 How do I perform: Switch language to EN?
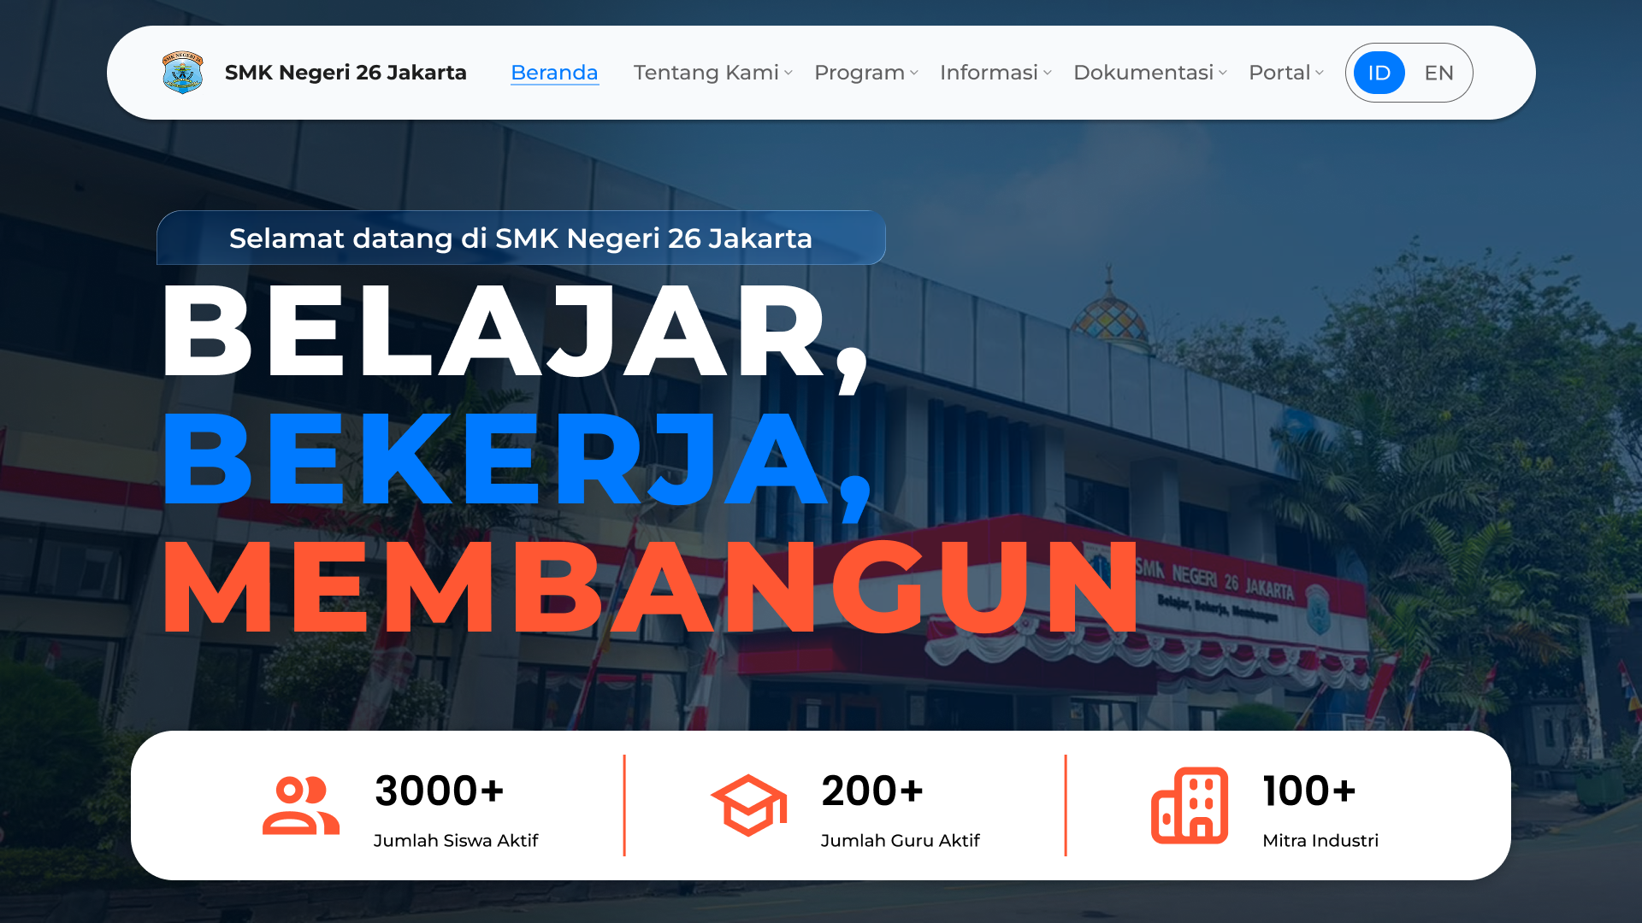tap(1438, 73)
